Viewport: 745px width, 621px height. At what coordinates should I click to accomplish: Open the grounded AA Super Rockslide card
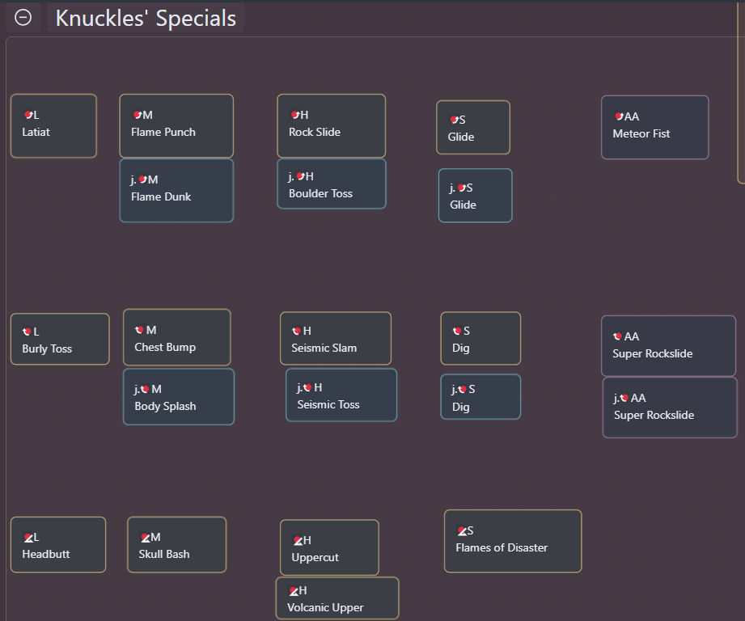[668, 345]
